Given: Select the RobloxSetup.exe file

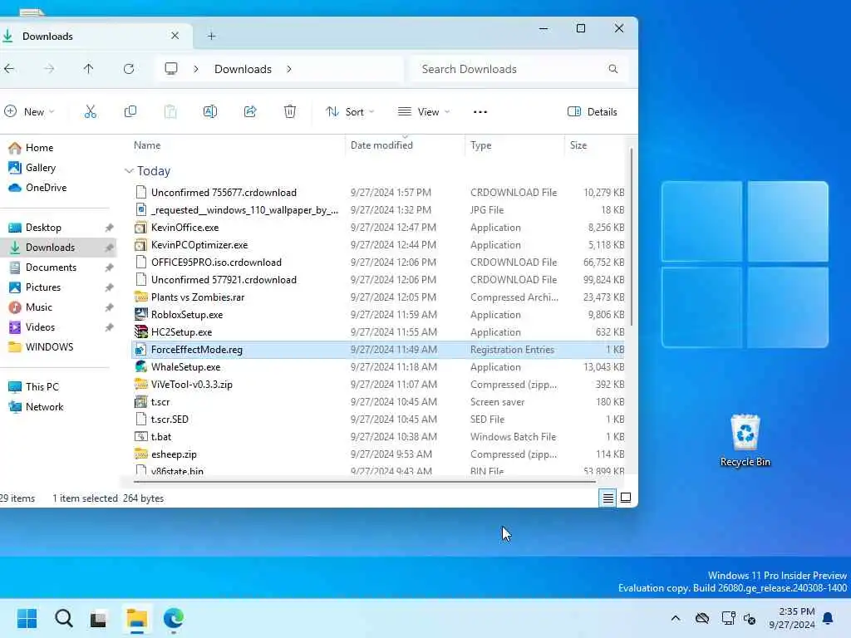Looking at the screenshot, I should pyautogui.click(x=378, y=315).
